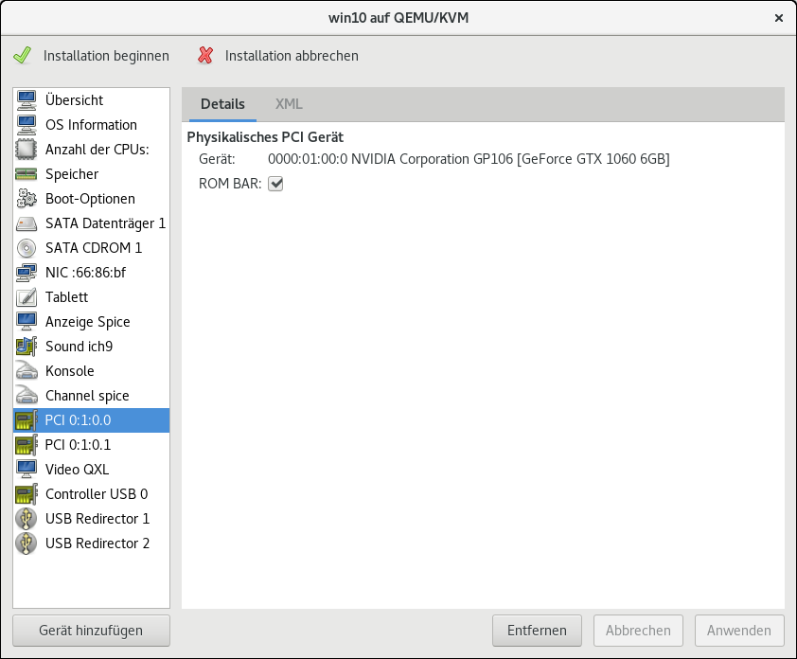This screenshot has width=797, height=659.
Task: Select the OS Information entry text
Action: pos(91,125)
